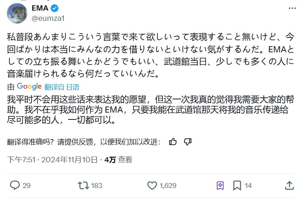Click the 1,629 likes count
The height and width of the screenshot is (199, 305).
pos(168,186)
